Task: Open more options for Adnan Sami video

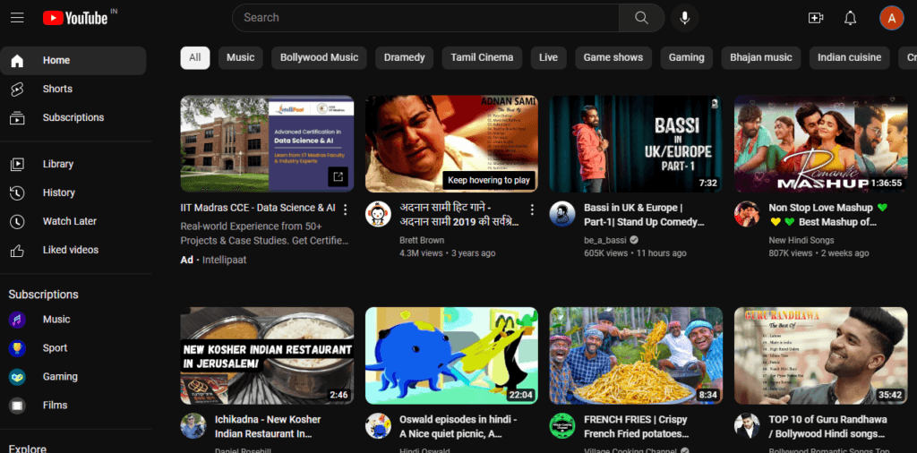Action: (532, 209)
